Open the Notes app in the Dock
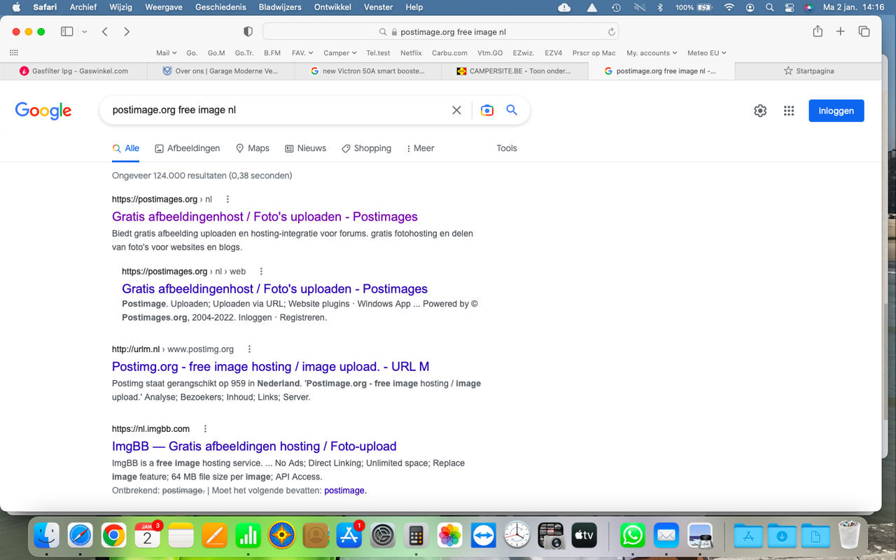 tap(181, 536)
